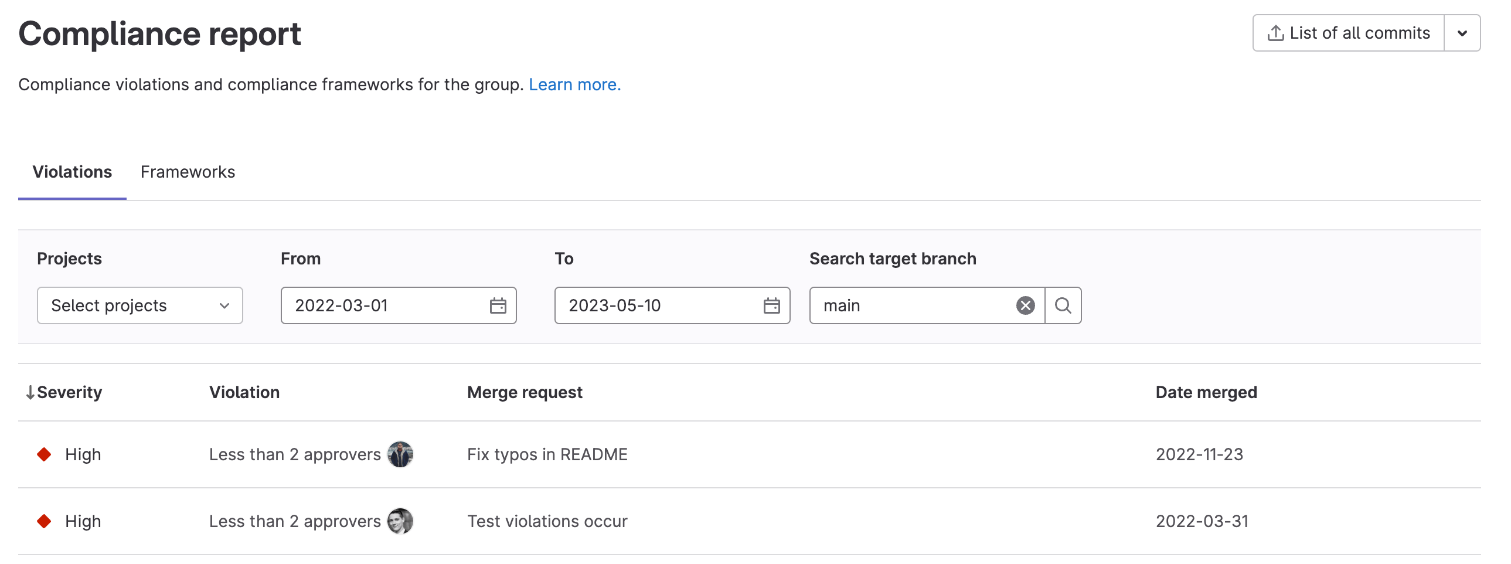Click the severity diamond on Test violations row
The width and height of the screenshot is (1511, 564).
tap(45, 521)
